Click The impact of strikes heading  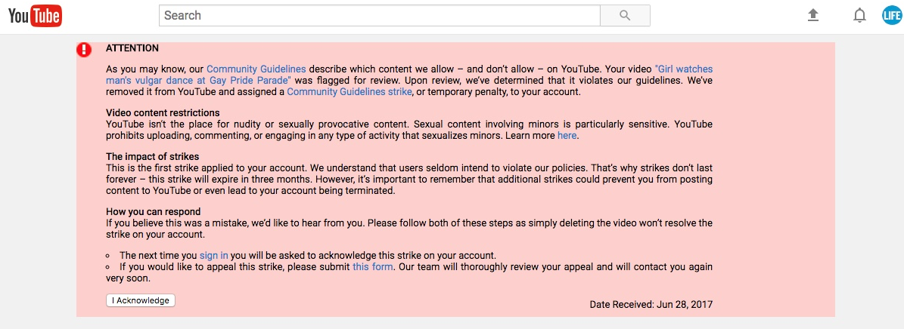coord(153,156)
